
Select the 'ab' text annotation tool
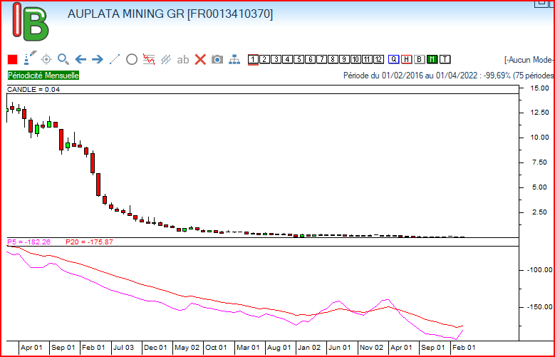tap(183, 60)
